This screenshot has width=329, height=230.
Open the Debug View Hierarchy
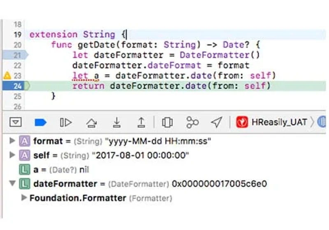tap(167, 122)
